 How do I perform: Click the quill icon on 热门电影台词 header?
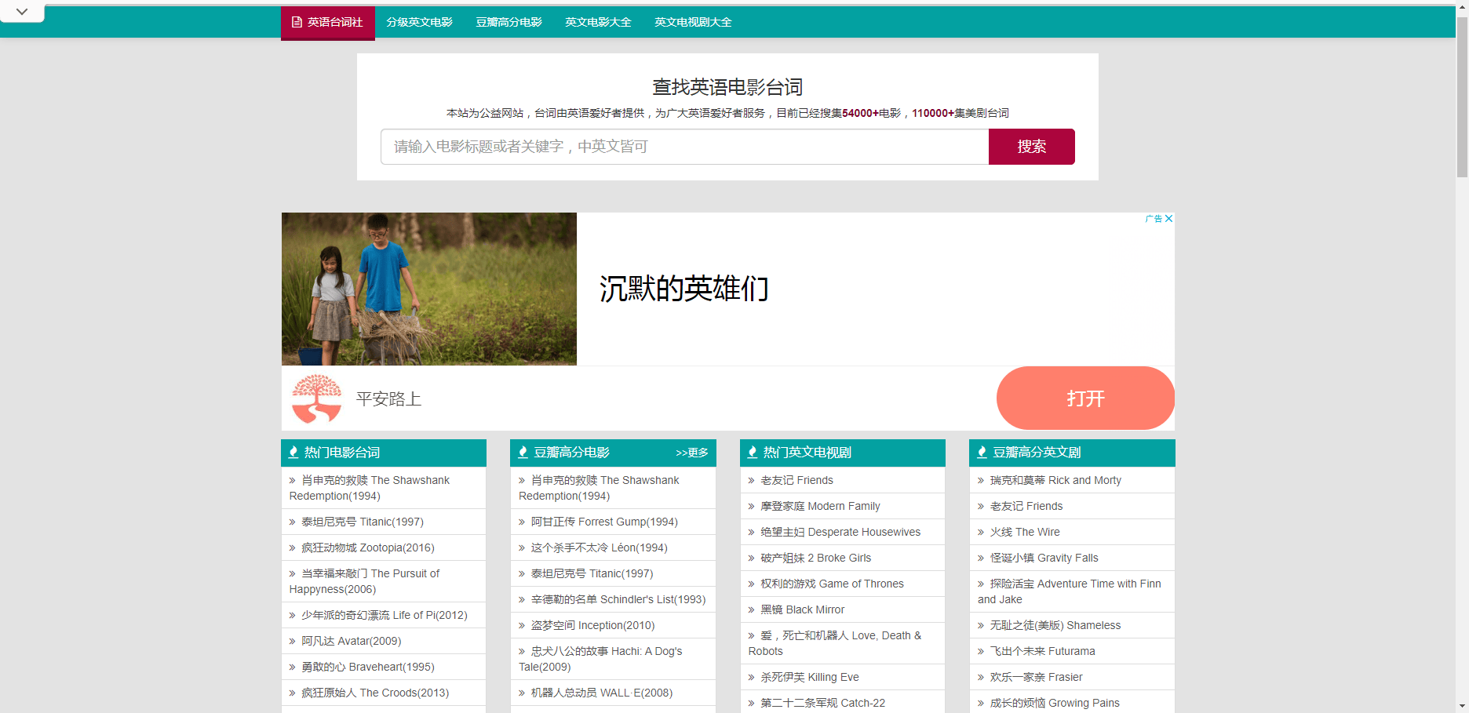pos(293,452)
